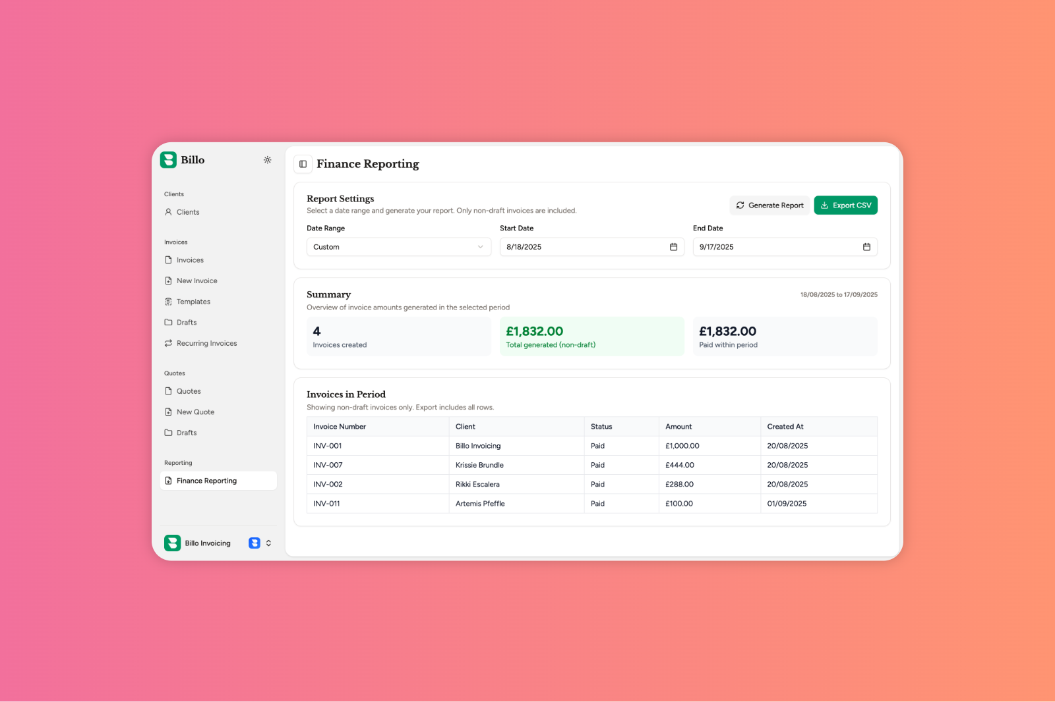Click the Clients person icon
Screen dimensions: 1055x702
click(x=168, y=212)
